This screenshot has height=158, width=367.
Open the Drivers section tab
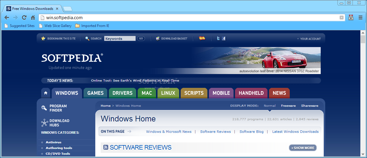tap(122, 93)
